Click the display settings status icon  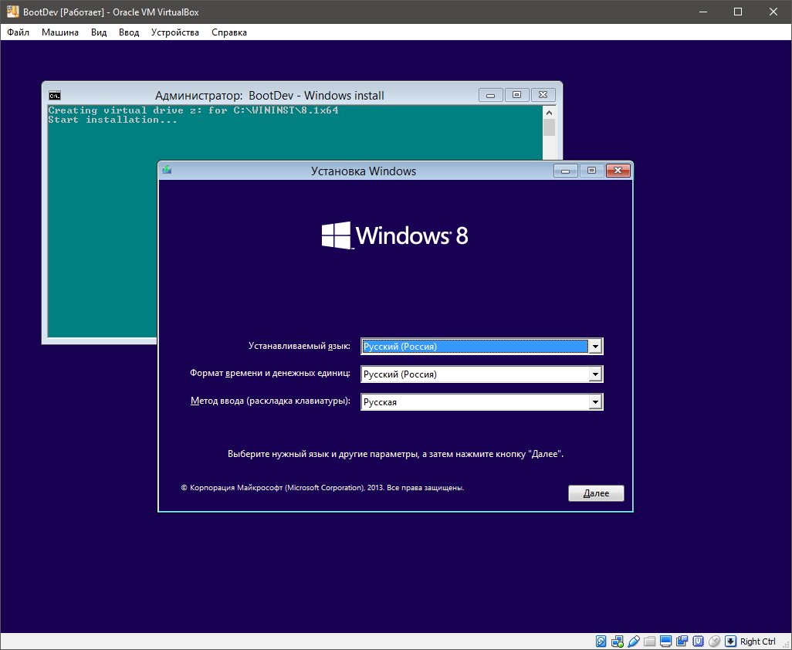[x=665, y=642]
